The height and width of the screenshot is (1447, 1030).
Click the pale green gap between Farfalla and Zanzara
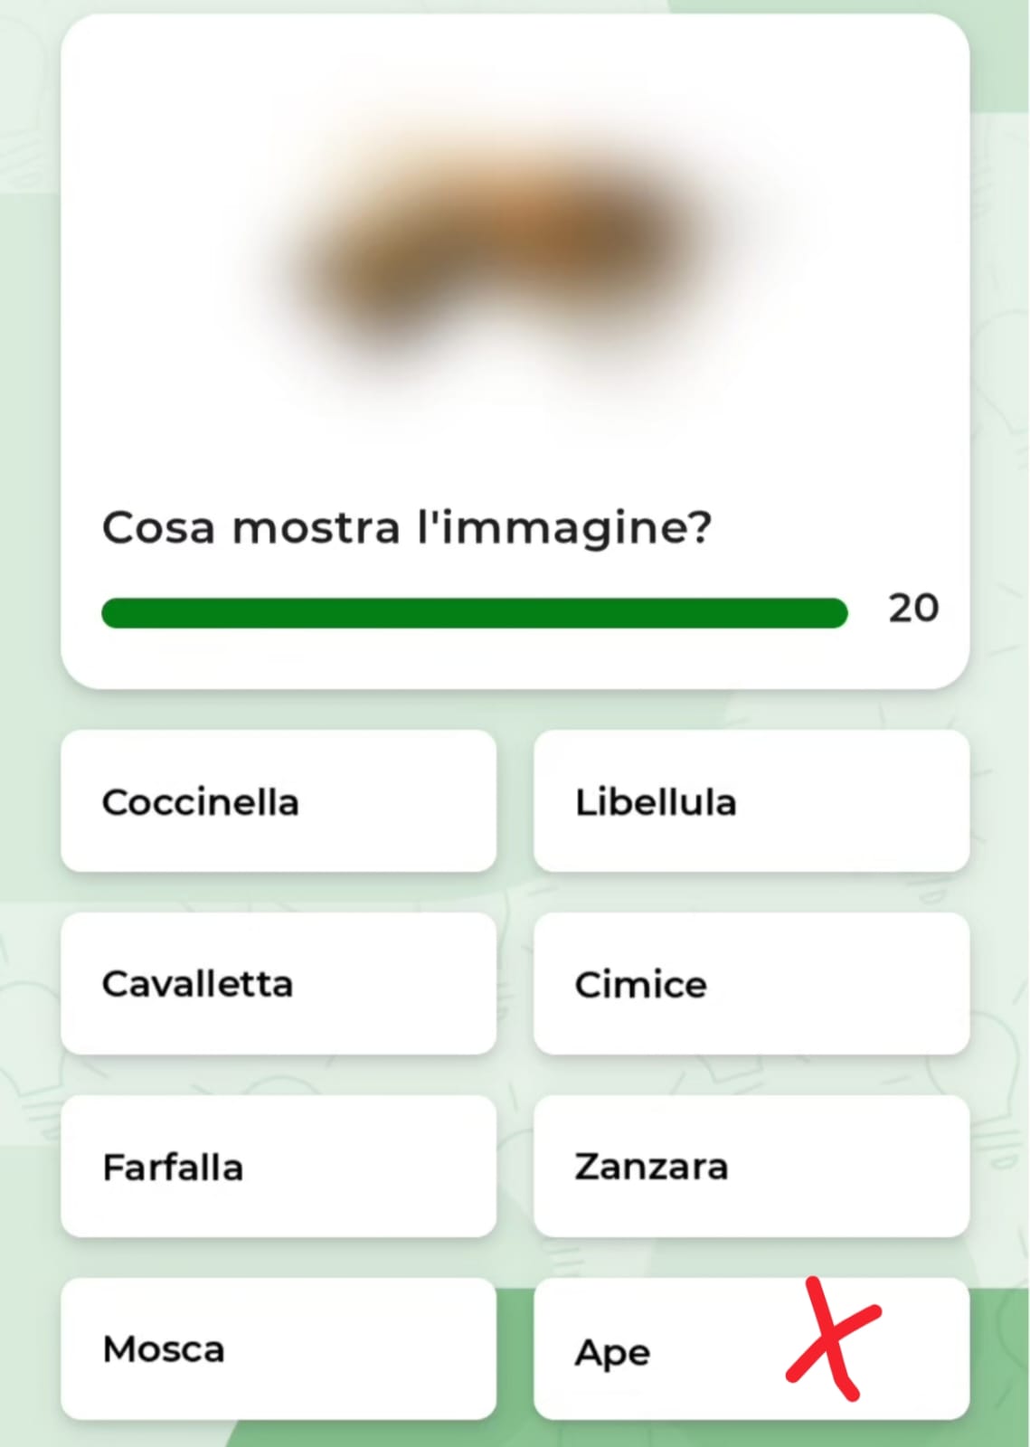pos(515,1166)
